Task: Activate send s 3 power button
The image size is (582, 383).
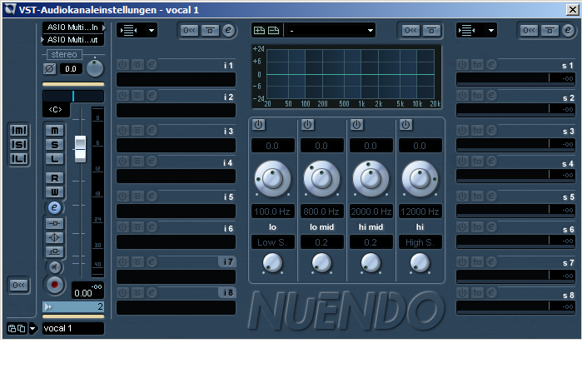Action: click(x=462, y=130)
